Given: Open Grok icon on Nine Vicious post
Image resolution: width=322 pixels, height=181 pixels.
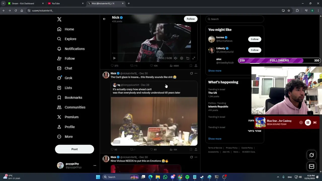Looking at the screenshot, I should point(191,157).
